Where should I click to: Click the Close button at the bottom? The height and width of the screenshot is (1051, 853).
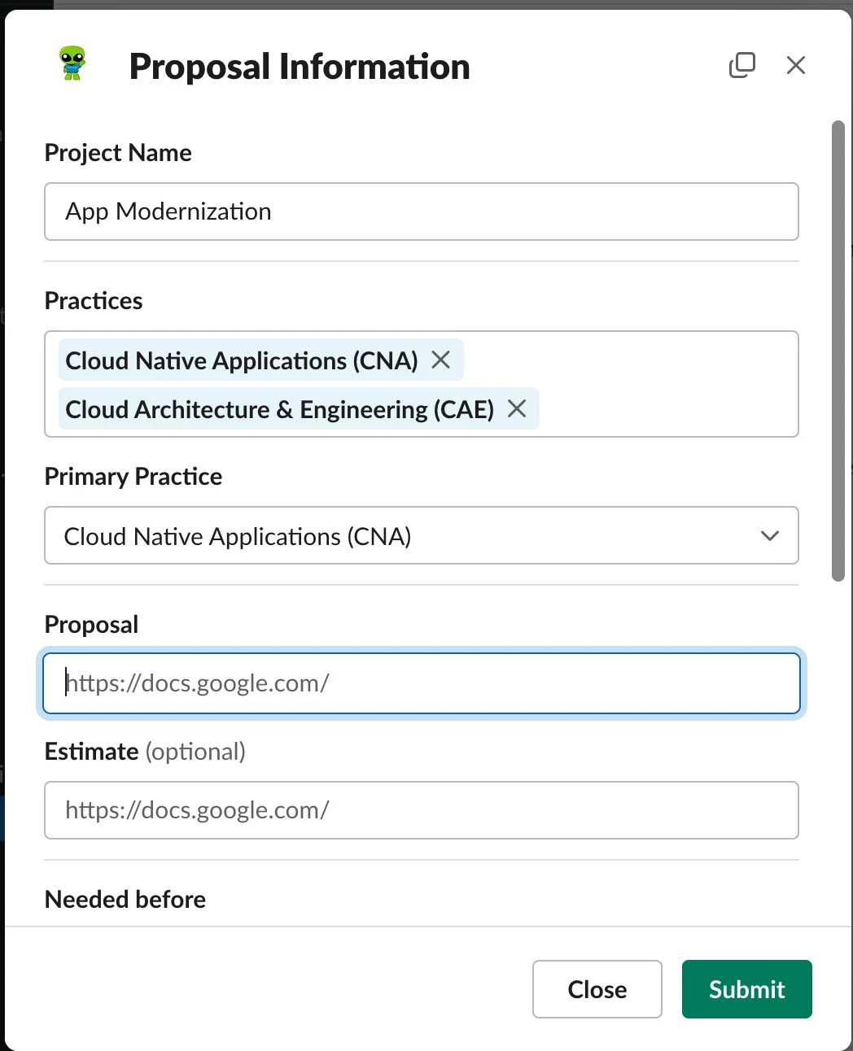(x=597, y=989)
